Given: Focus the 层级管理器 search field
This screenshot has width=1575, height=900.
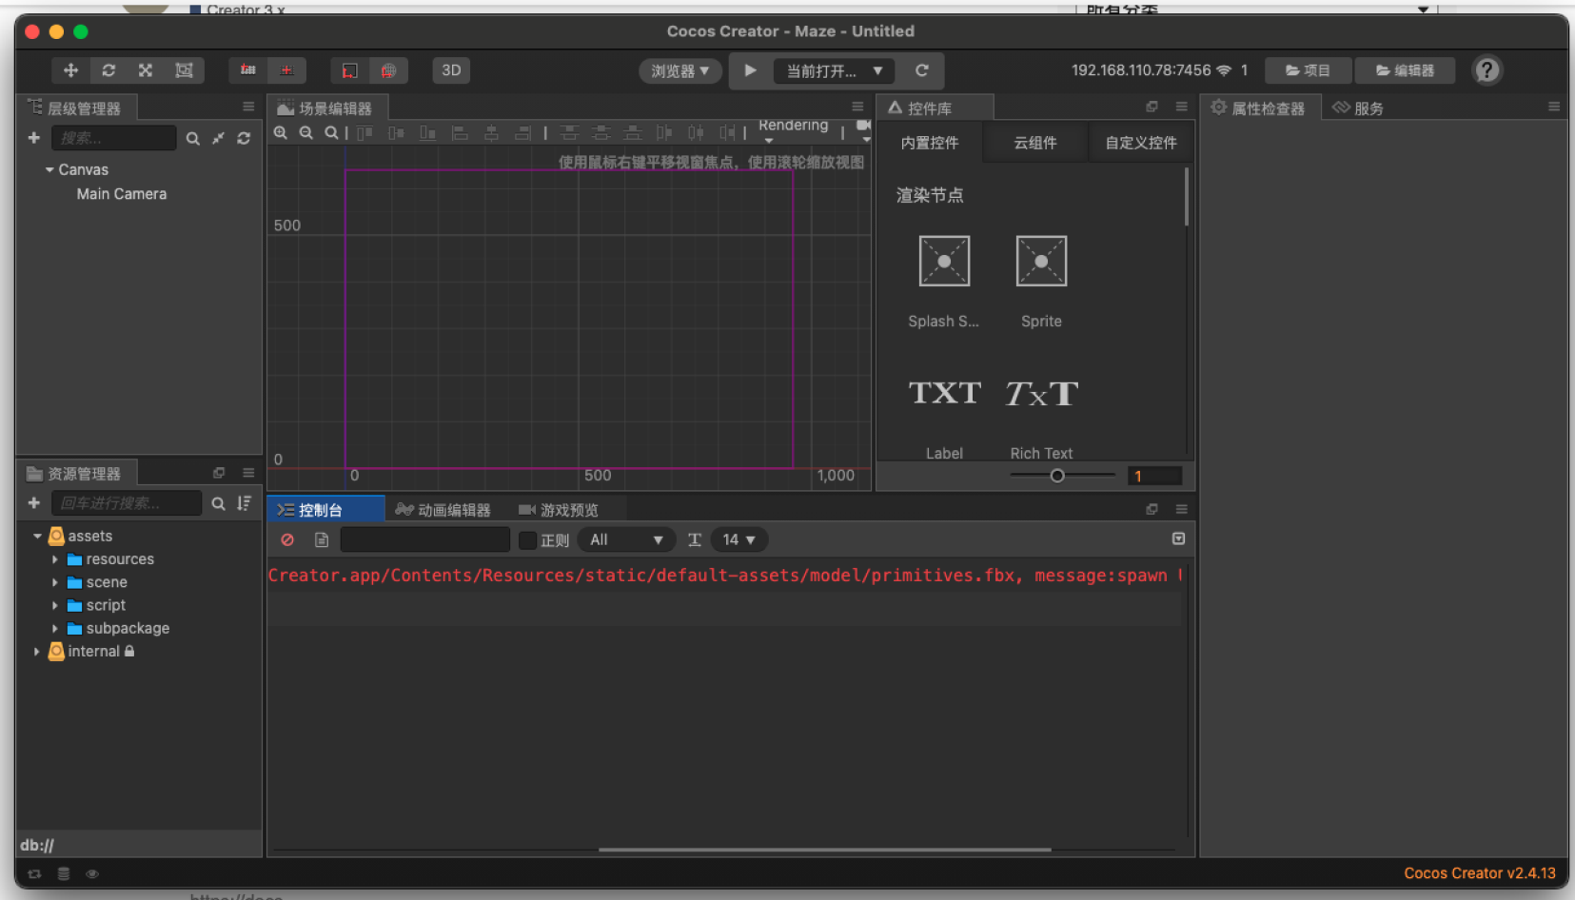Looking at the screenshot, I should click(x=114, y=138).
